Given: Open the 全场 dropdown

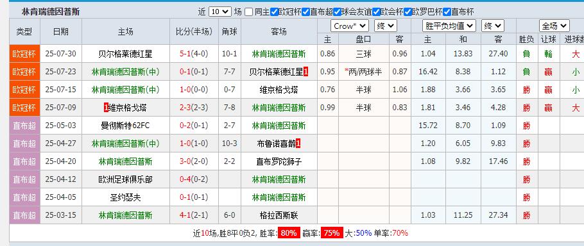Looking at the screenshot, I should (x=554, y=26).
